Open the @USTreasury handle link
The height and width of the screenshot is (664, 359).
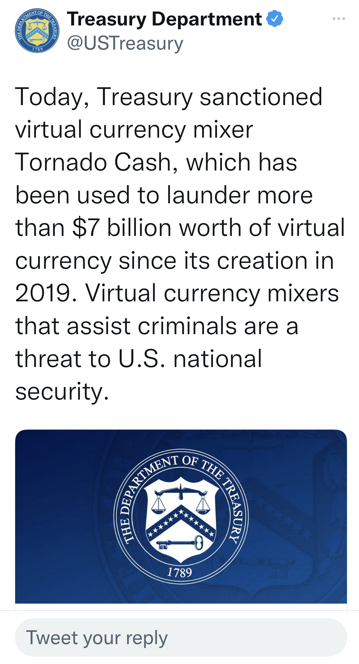125,43
